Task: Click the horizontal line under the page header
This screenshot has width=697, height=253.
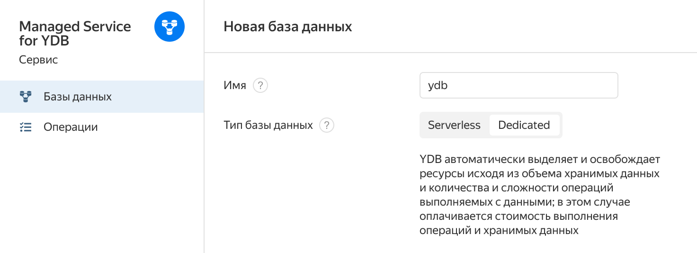Action: [x=451, y=53]
